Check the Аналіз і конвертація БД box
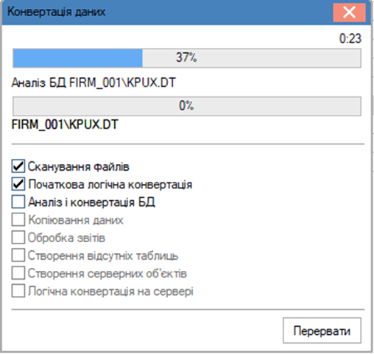The image size is (374, 354). [x=18, y=202]
